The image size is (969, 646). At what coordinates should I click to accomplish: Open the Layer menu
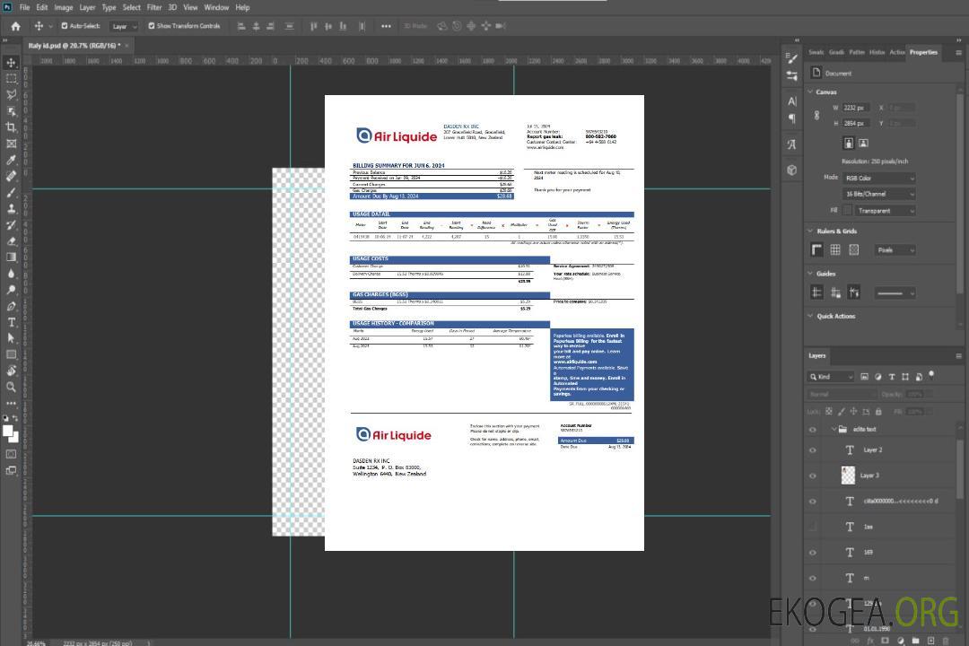(x=87, y=7)
